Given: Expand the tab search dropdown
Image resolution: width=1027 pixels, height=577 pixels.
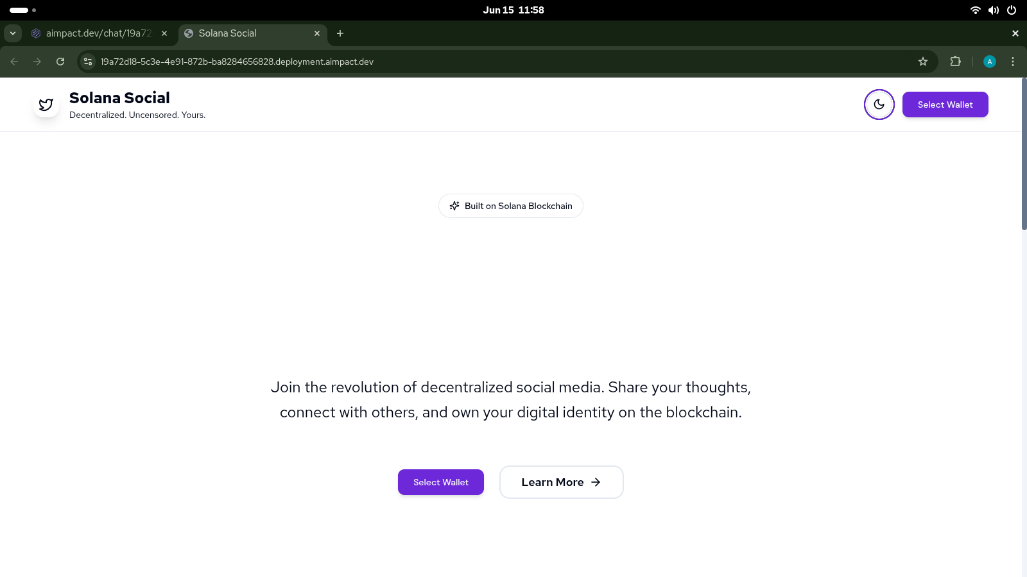Looking at the screenshot, I should click(x=13, y=33).
